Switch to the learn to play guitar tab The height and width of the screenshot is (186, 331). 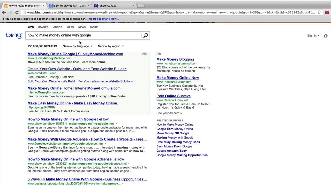pos(69,5)
